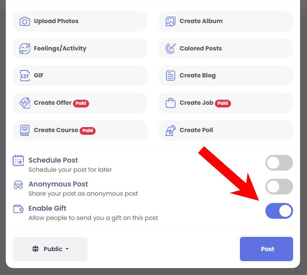
Task: Click the Create Poll option label
Action: point(196,130)
